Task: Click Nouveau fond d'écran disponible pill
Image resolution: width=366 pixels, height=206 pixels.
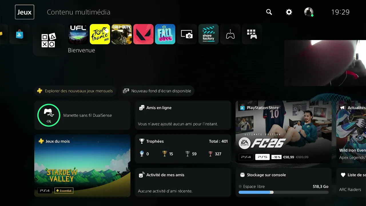Action: pyautogui.click(x=157, y=91)
